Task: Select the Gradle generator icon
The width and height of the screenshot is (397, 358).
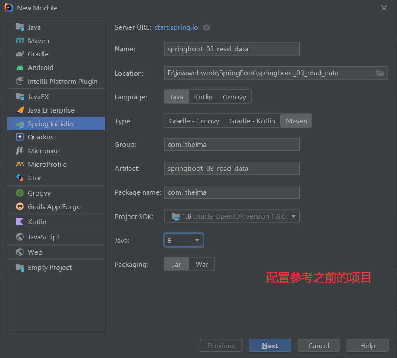Action: pyautogui.click(x=20, y=54)
